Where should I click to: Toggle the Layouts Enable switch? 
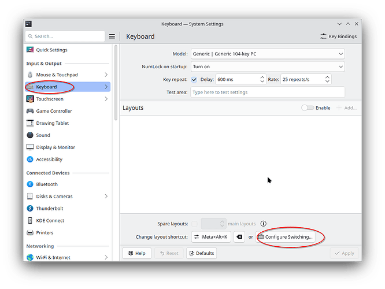pyautogui.click(x=308, y=108)
